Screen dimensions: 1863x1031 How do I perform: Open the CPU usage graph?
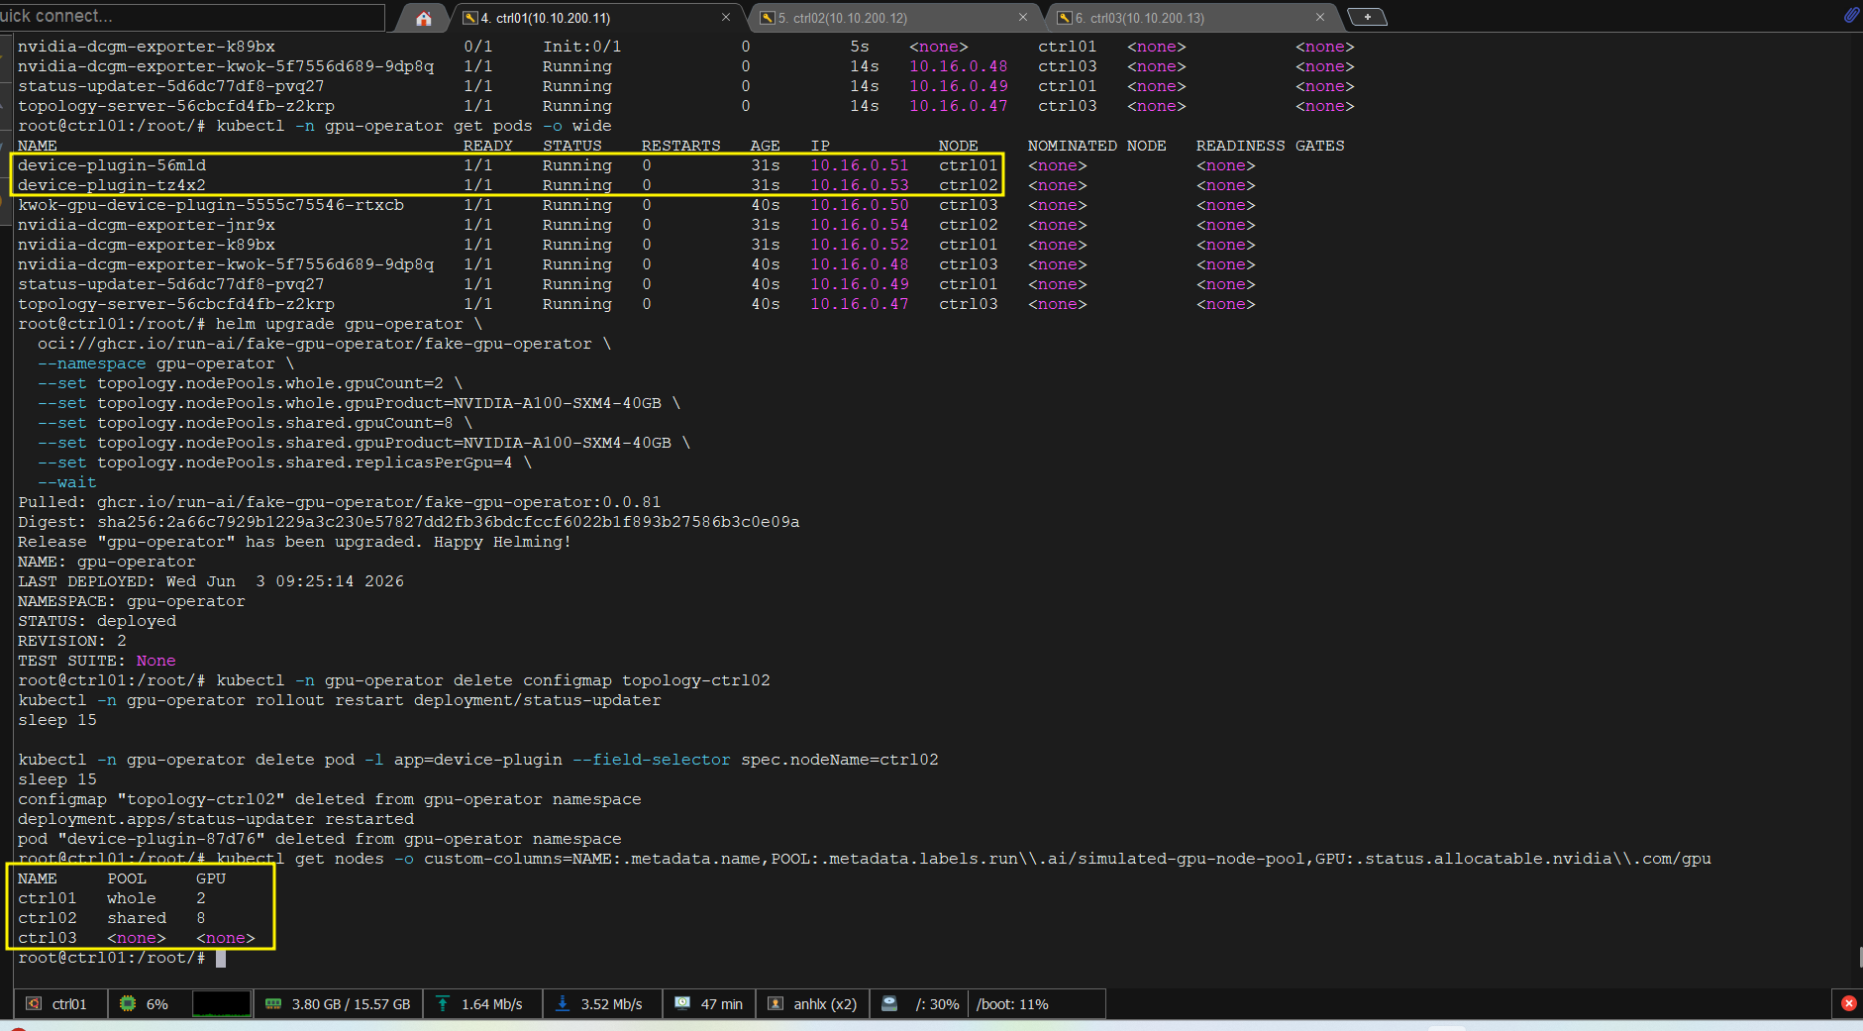pos(222,1003)
